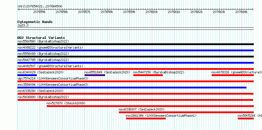This screenshot has width=262, height=130.
Task: Click the 207661k ruler position
Action: click(174, 12)
